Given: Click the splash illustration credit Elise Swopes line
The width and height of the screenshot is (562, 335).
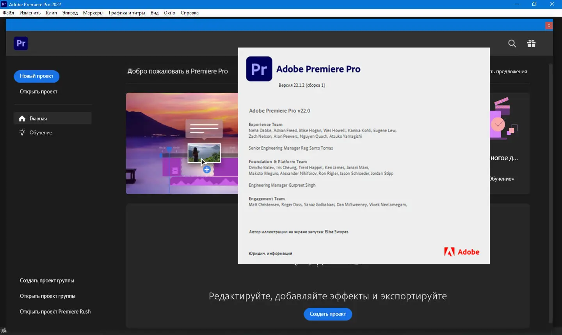Looking at the screenshot, I should [x=299, y=232].
